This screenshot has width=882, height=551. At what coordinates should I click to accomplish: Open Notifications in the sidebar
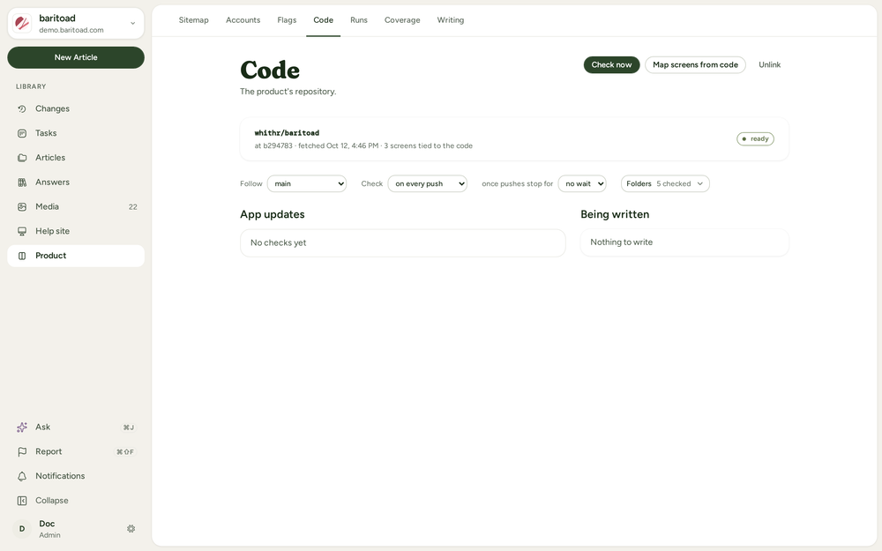tap(76, 476)
